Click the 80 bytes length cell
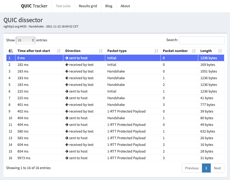Image resolution: width=230 pixels, height=180 pixels. point(211,118)
